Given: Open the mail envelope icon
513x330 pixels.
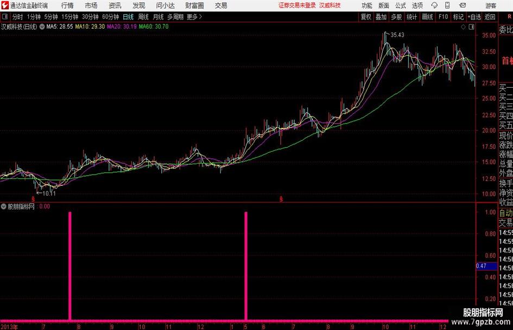Looking at the screenshot, I should point(463,5).
